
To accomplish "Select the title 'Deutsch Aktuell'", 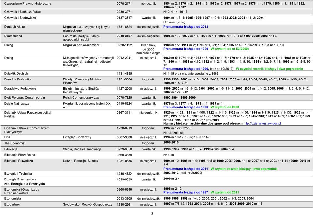I will [x=15, y=27].
